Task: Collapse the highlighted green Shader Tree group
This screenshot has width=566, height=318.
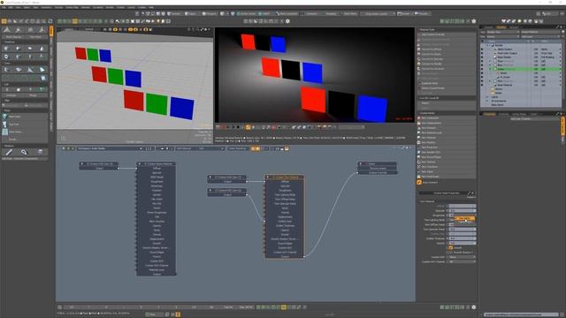Action: tap(490, 69)
